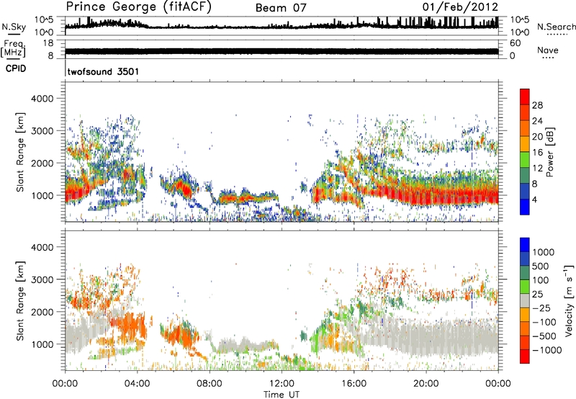Click the "Freq. [MHz]" axis label
This screenshot has height=399, width=576.
[x=13, y=48]
